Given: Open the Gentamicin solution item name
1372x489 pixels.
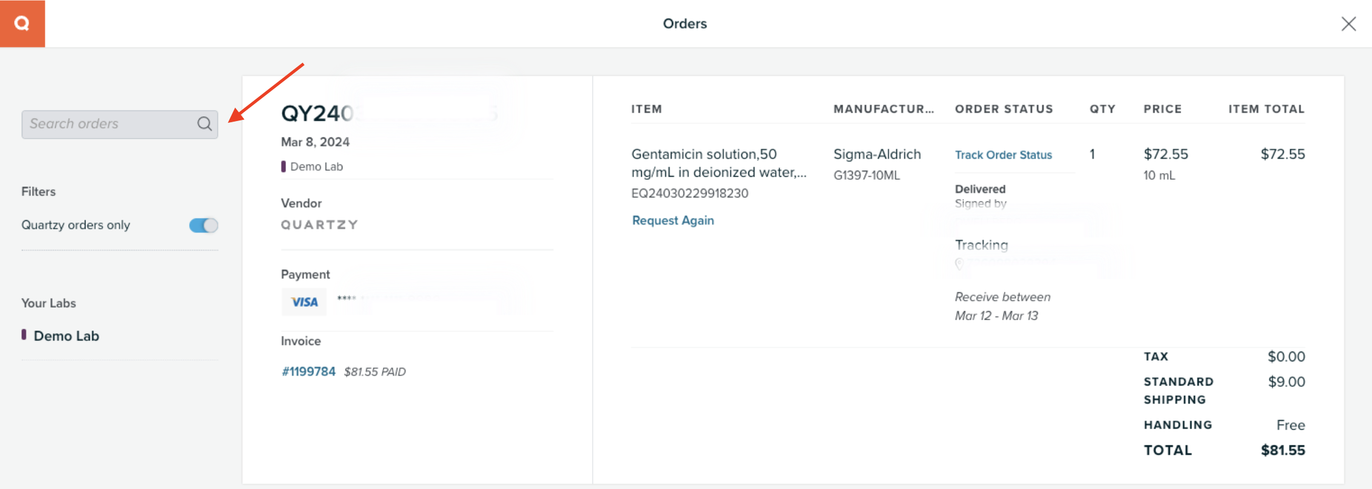Looking at the screenshot, I should coord(719,163).
